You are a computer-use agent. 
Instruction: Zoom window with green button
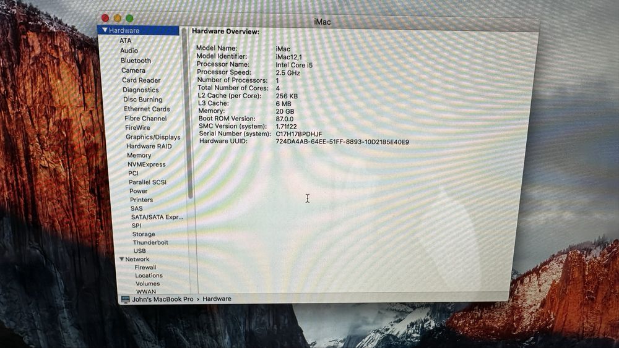tap(129, 18)
